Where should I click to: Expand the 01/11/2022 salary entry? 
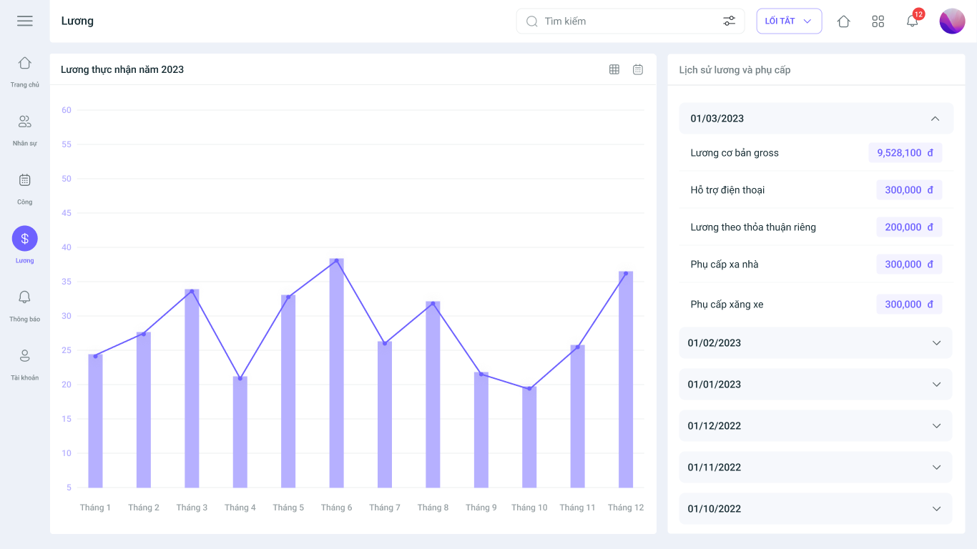[816, 468]
